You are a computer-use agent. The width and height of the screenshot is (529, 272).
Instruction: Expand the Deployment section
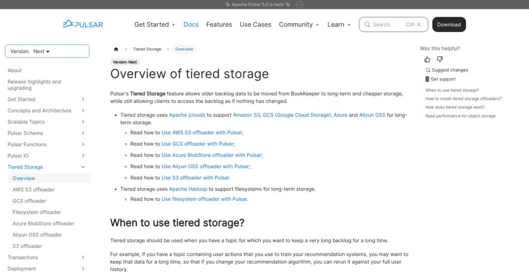(83, 268)
